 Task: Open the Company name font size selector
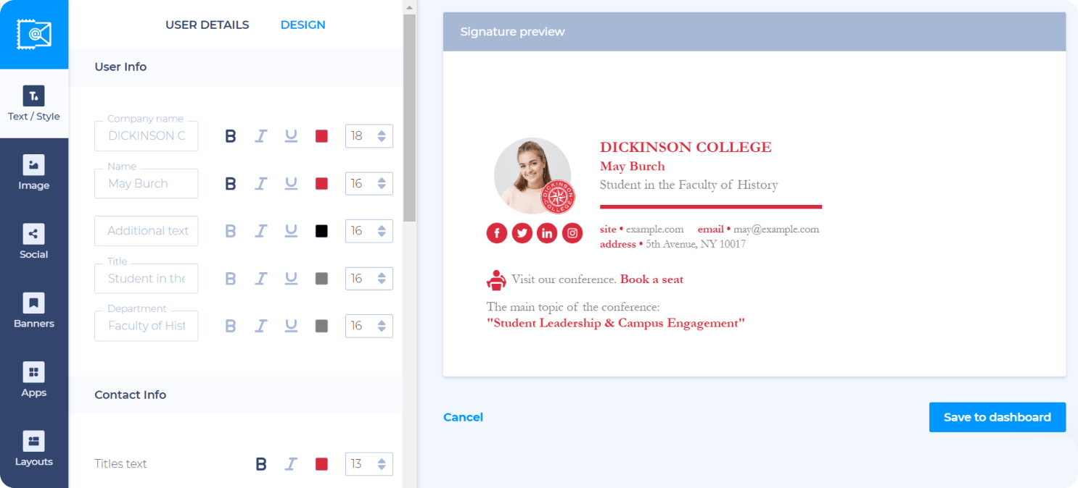[369, 136]
